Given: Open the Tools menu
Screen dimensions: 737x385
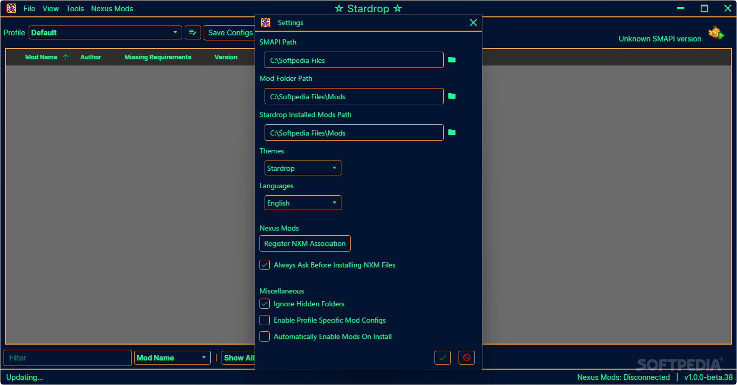Looking at the screenshot, I should [x=75, y=8].
